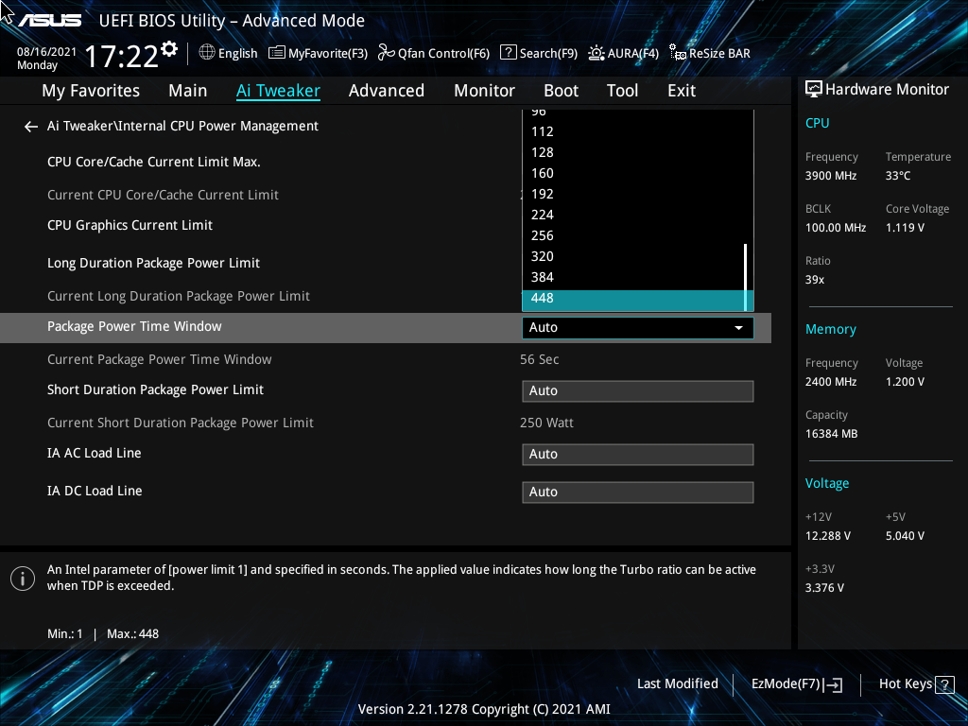The image size is (968, 726).
Task: Open AURA(F4) lighting icon
Action: pyautogui.click(x=596, y=53)
